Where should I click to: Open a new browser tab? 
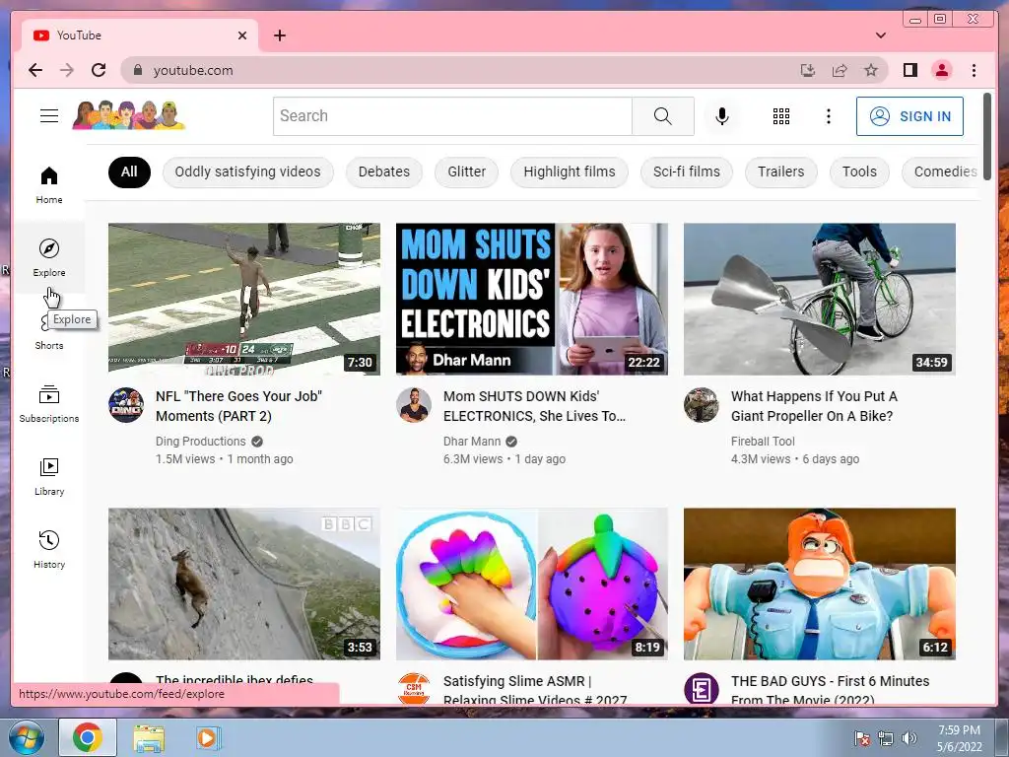coord(279,35)
